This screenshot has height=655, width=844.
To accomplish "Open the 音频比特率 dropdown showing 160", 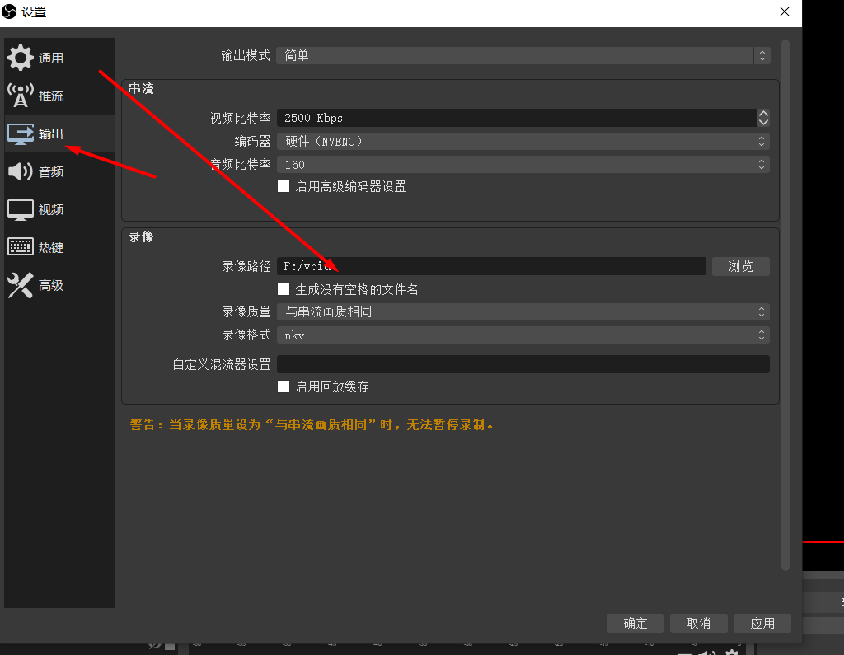I will (523, 165).
